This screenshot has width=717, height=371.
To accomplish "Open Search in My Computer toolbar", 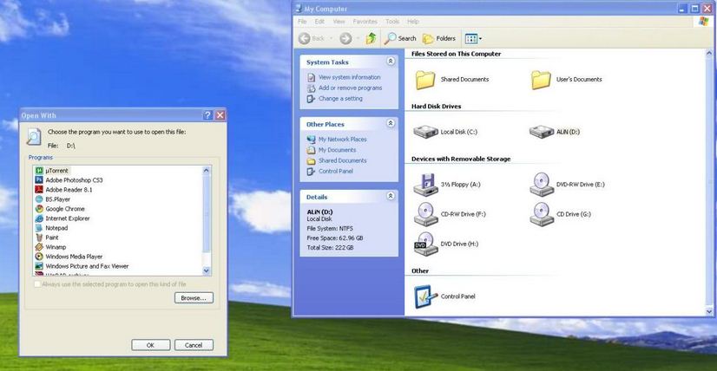I will 400,39.
